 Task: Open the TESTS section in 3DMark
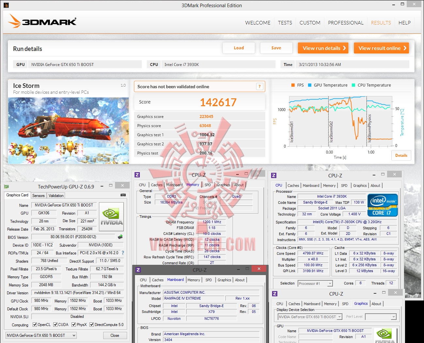pyautogui.click(x=285, y=23)
